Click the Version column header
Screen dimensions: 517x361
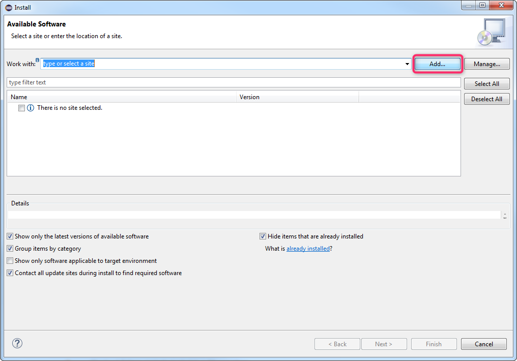(297, 97)
